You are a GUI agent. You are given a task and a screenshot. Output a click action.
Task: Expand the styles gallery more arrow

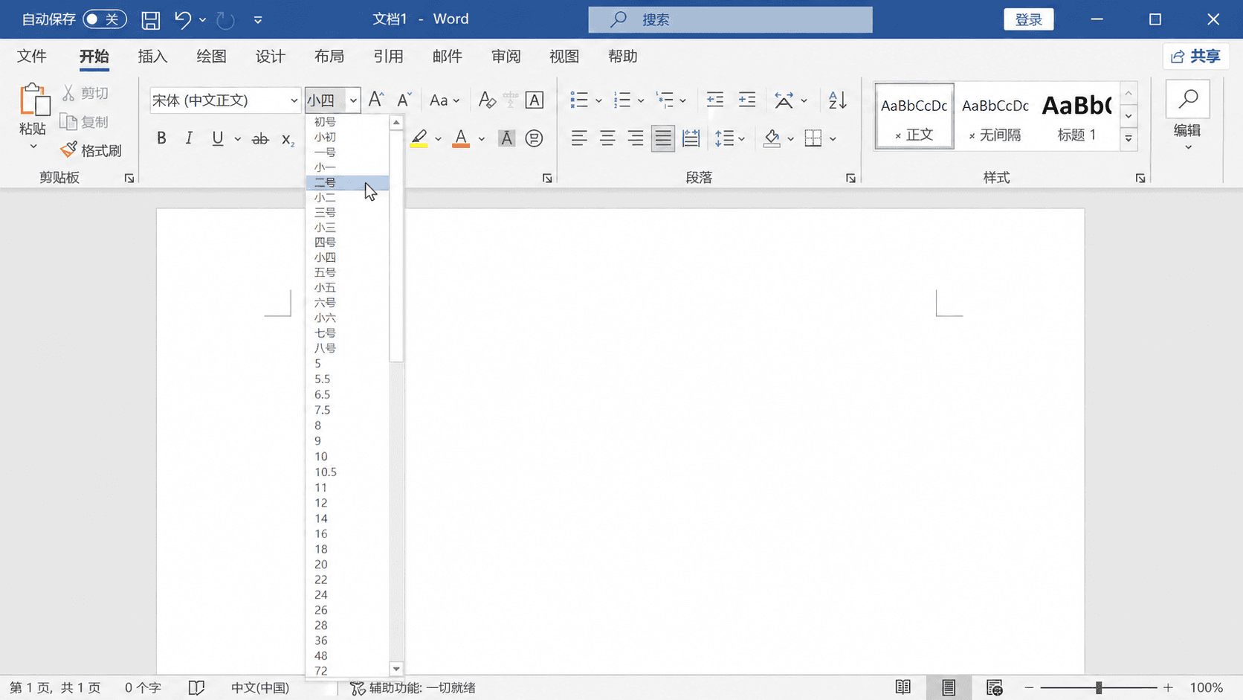[x=1129, y=138]
